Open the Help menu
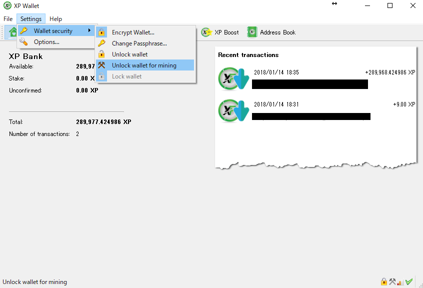Screen dimensions: 423x288 [55, 19]
